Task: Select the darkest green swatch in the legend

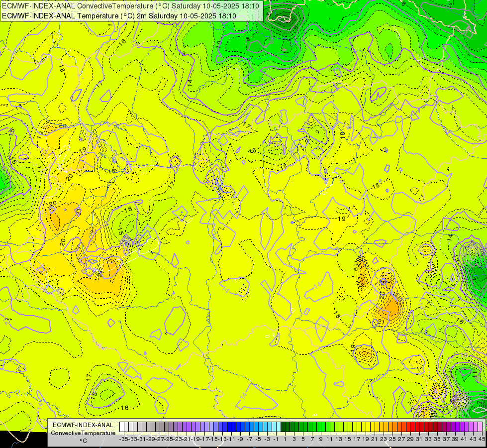Action: pos(283,427)
